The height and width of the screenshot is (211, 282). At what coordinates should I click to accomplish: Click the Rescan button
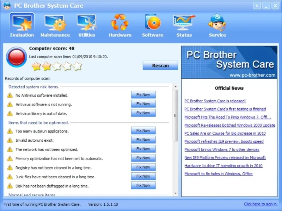point(160,65)
